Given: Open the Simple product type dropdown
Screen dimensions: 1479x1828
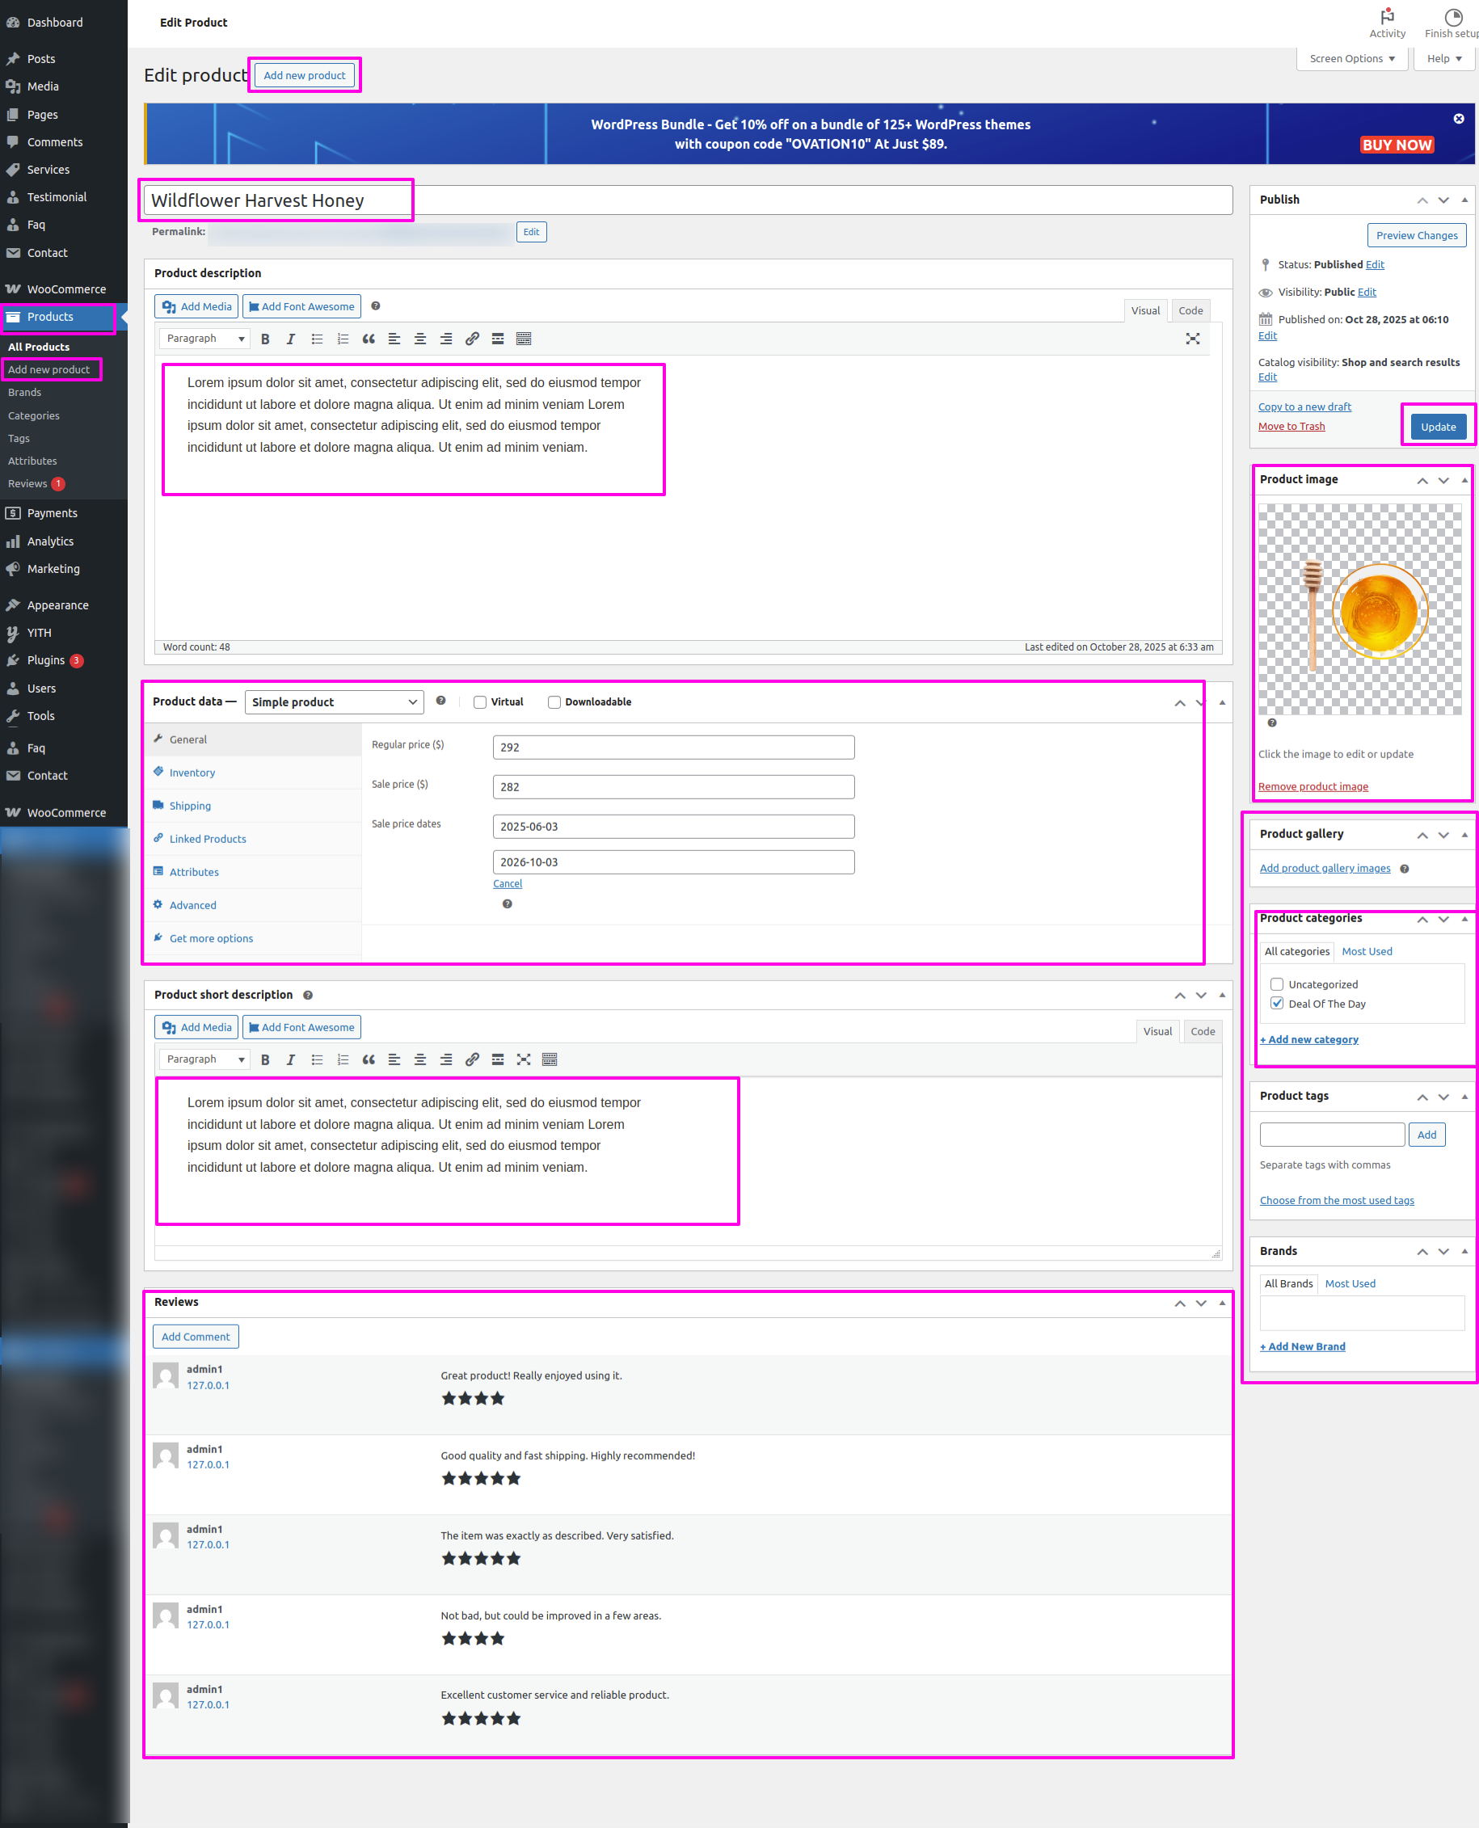Looking at the screenshot, I should click(x=334, y=703).
